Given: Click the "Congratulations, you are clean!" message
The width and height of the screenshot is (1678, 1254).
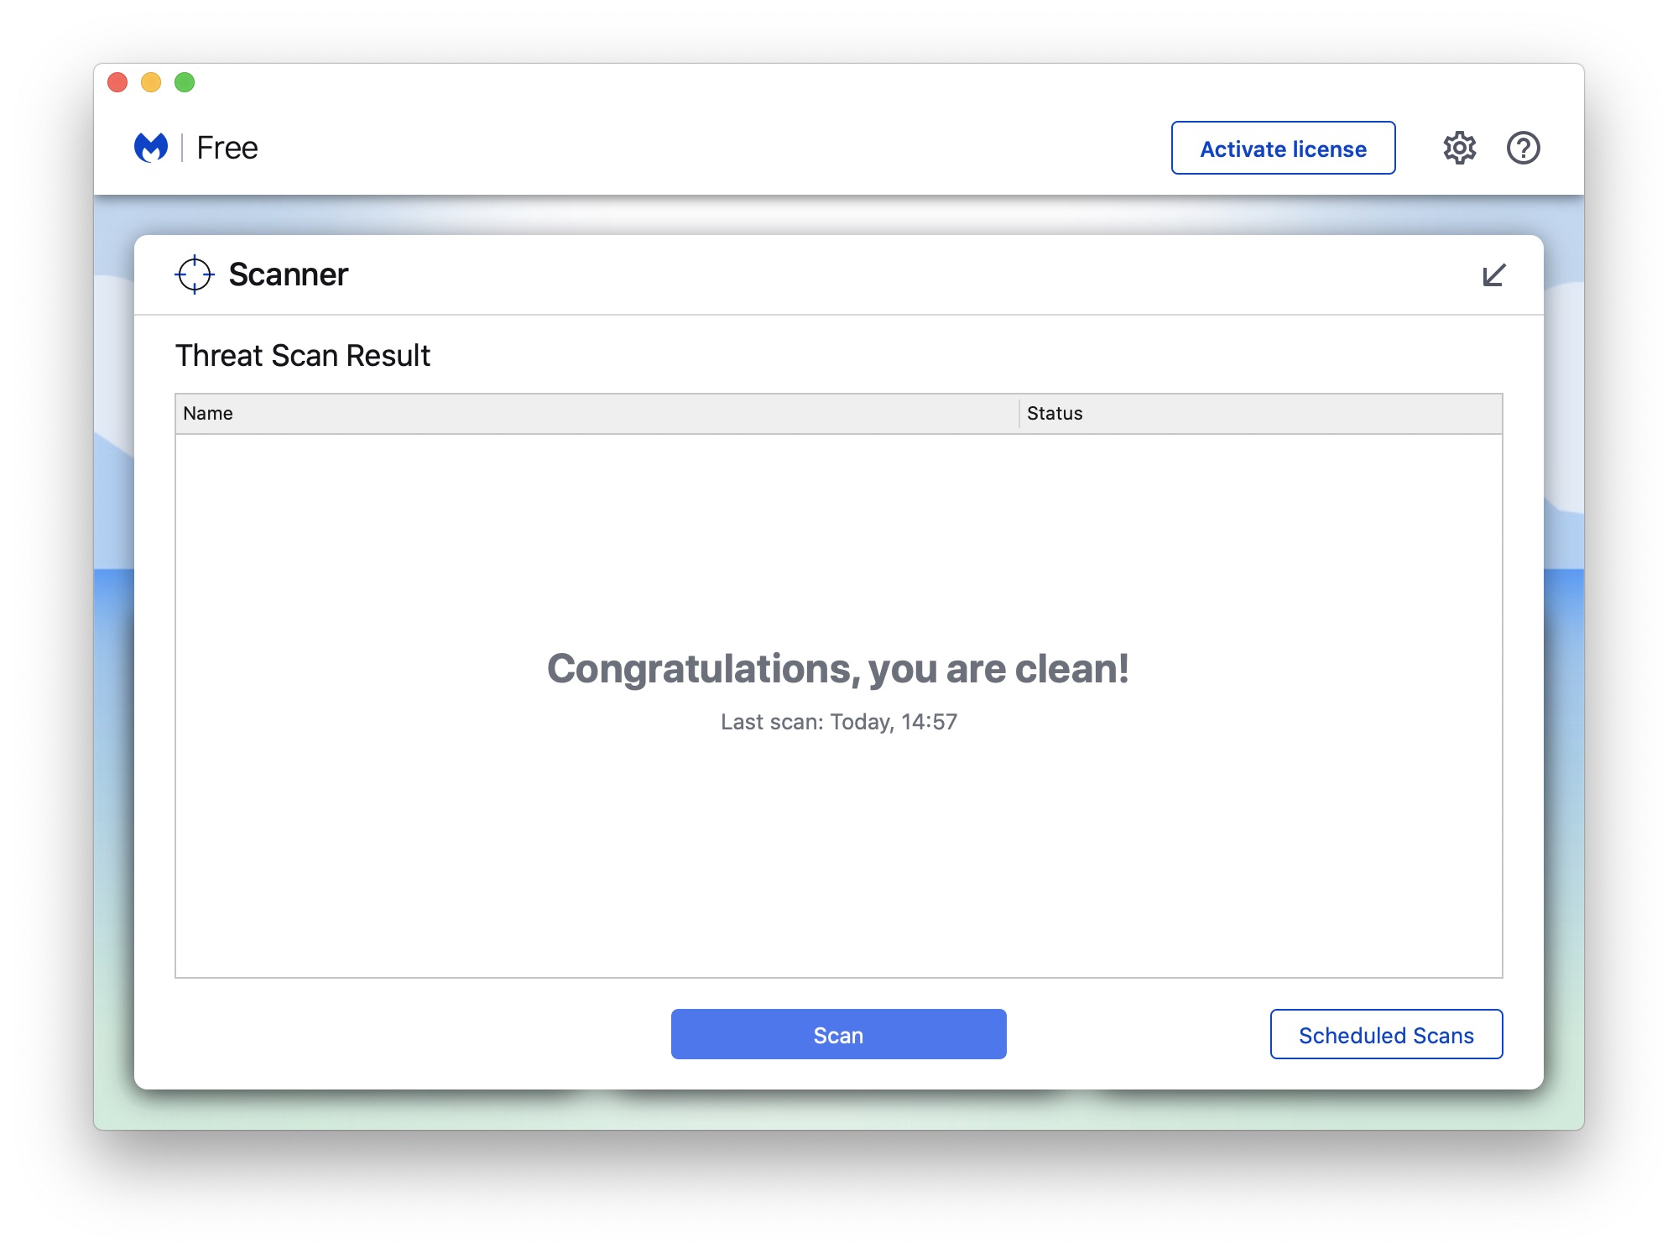Looking at the screenshot, I should click(838, 669).
